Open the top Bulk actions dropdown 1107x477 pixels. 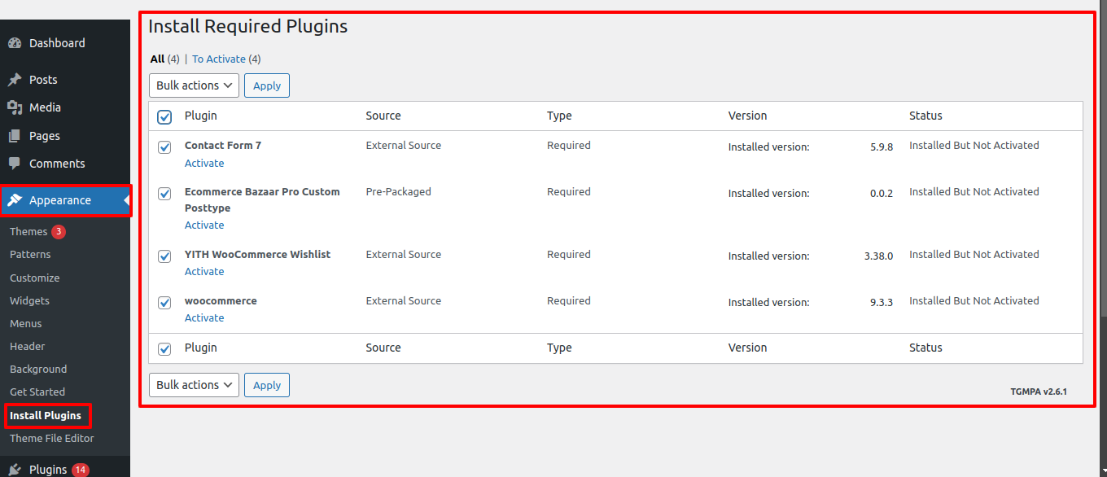[x=194, y=85]
